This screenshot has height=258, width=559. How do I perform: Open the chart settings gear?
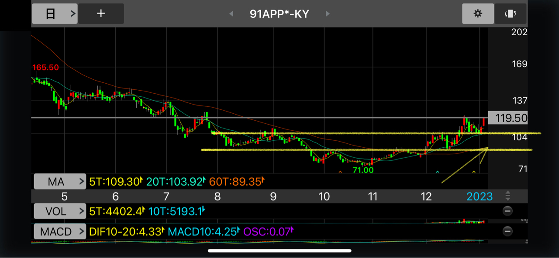coord(478,14)
